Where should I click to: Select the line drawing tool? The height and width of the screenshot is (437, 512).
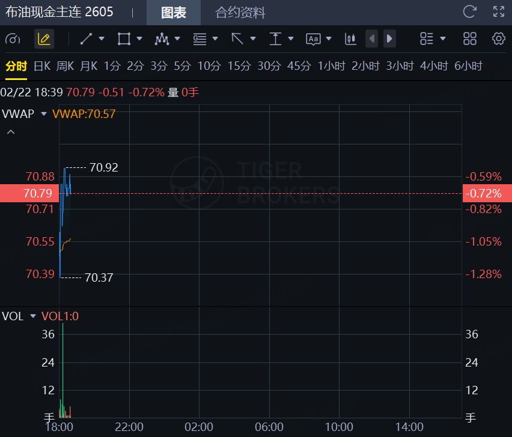coord(86,39)
